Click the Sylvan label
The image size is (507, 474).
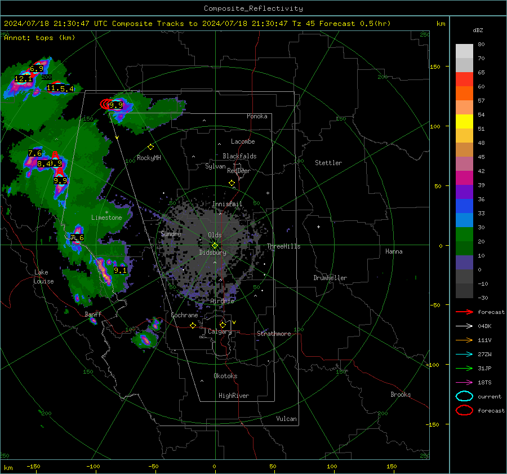(x=215, y=166)
